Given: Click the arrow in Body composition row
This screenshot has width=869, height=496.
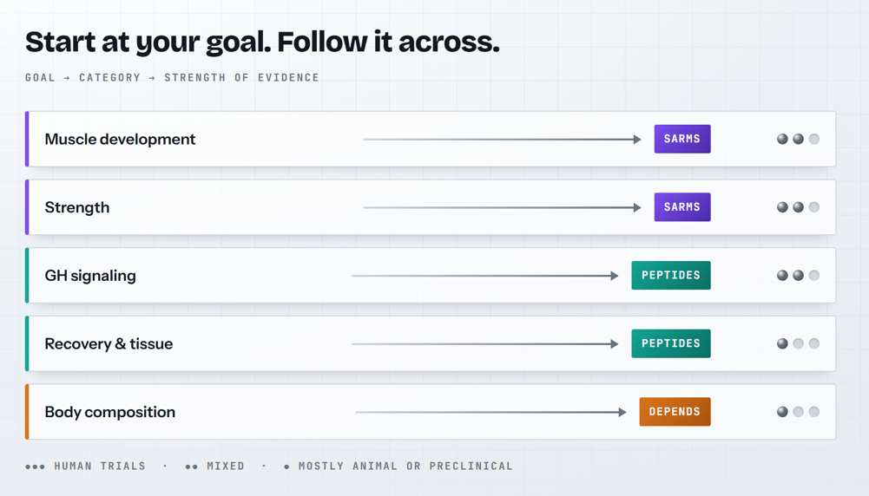Looking at the screenshot, I should [491, 412].
